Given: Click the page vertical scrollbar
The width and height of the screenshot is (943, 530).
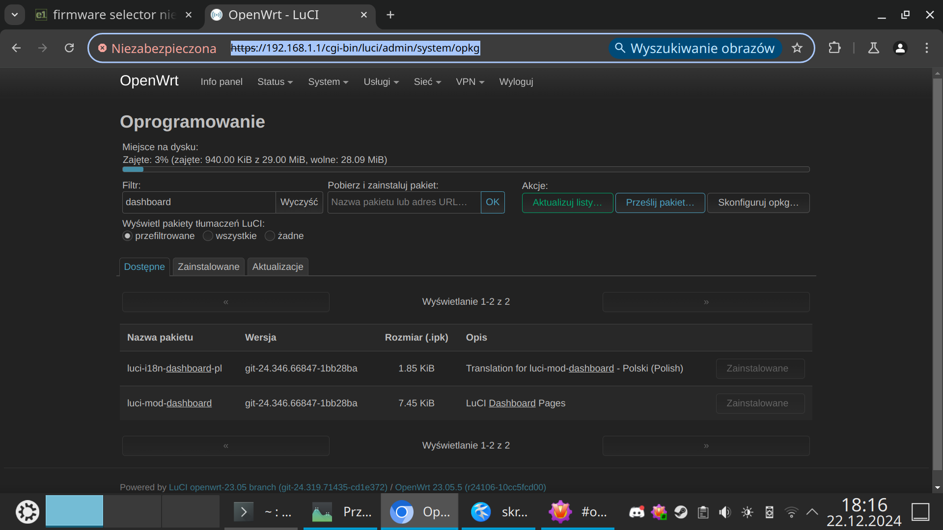Looking at the screenshot, I should [938, 275].
